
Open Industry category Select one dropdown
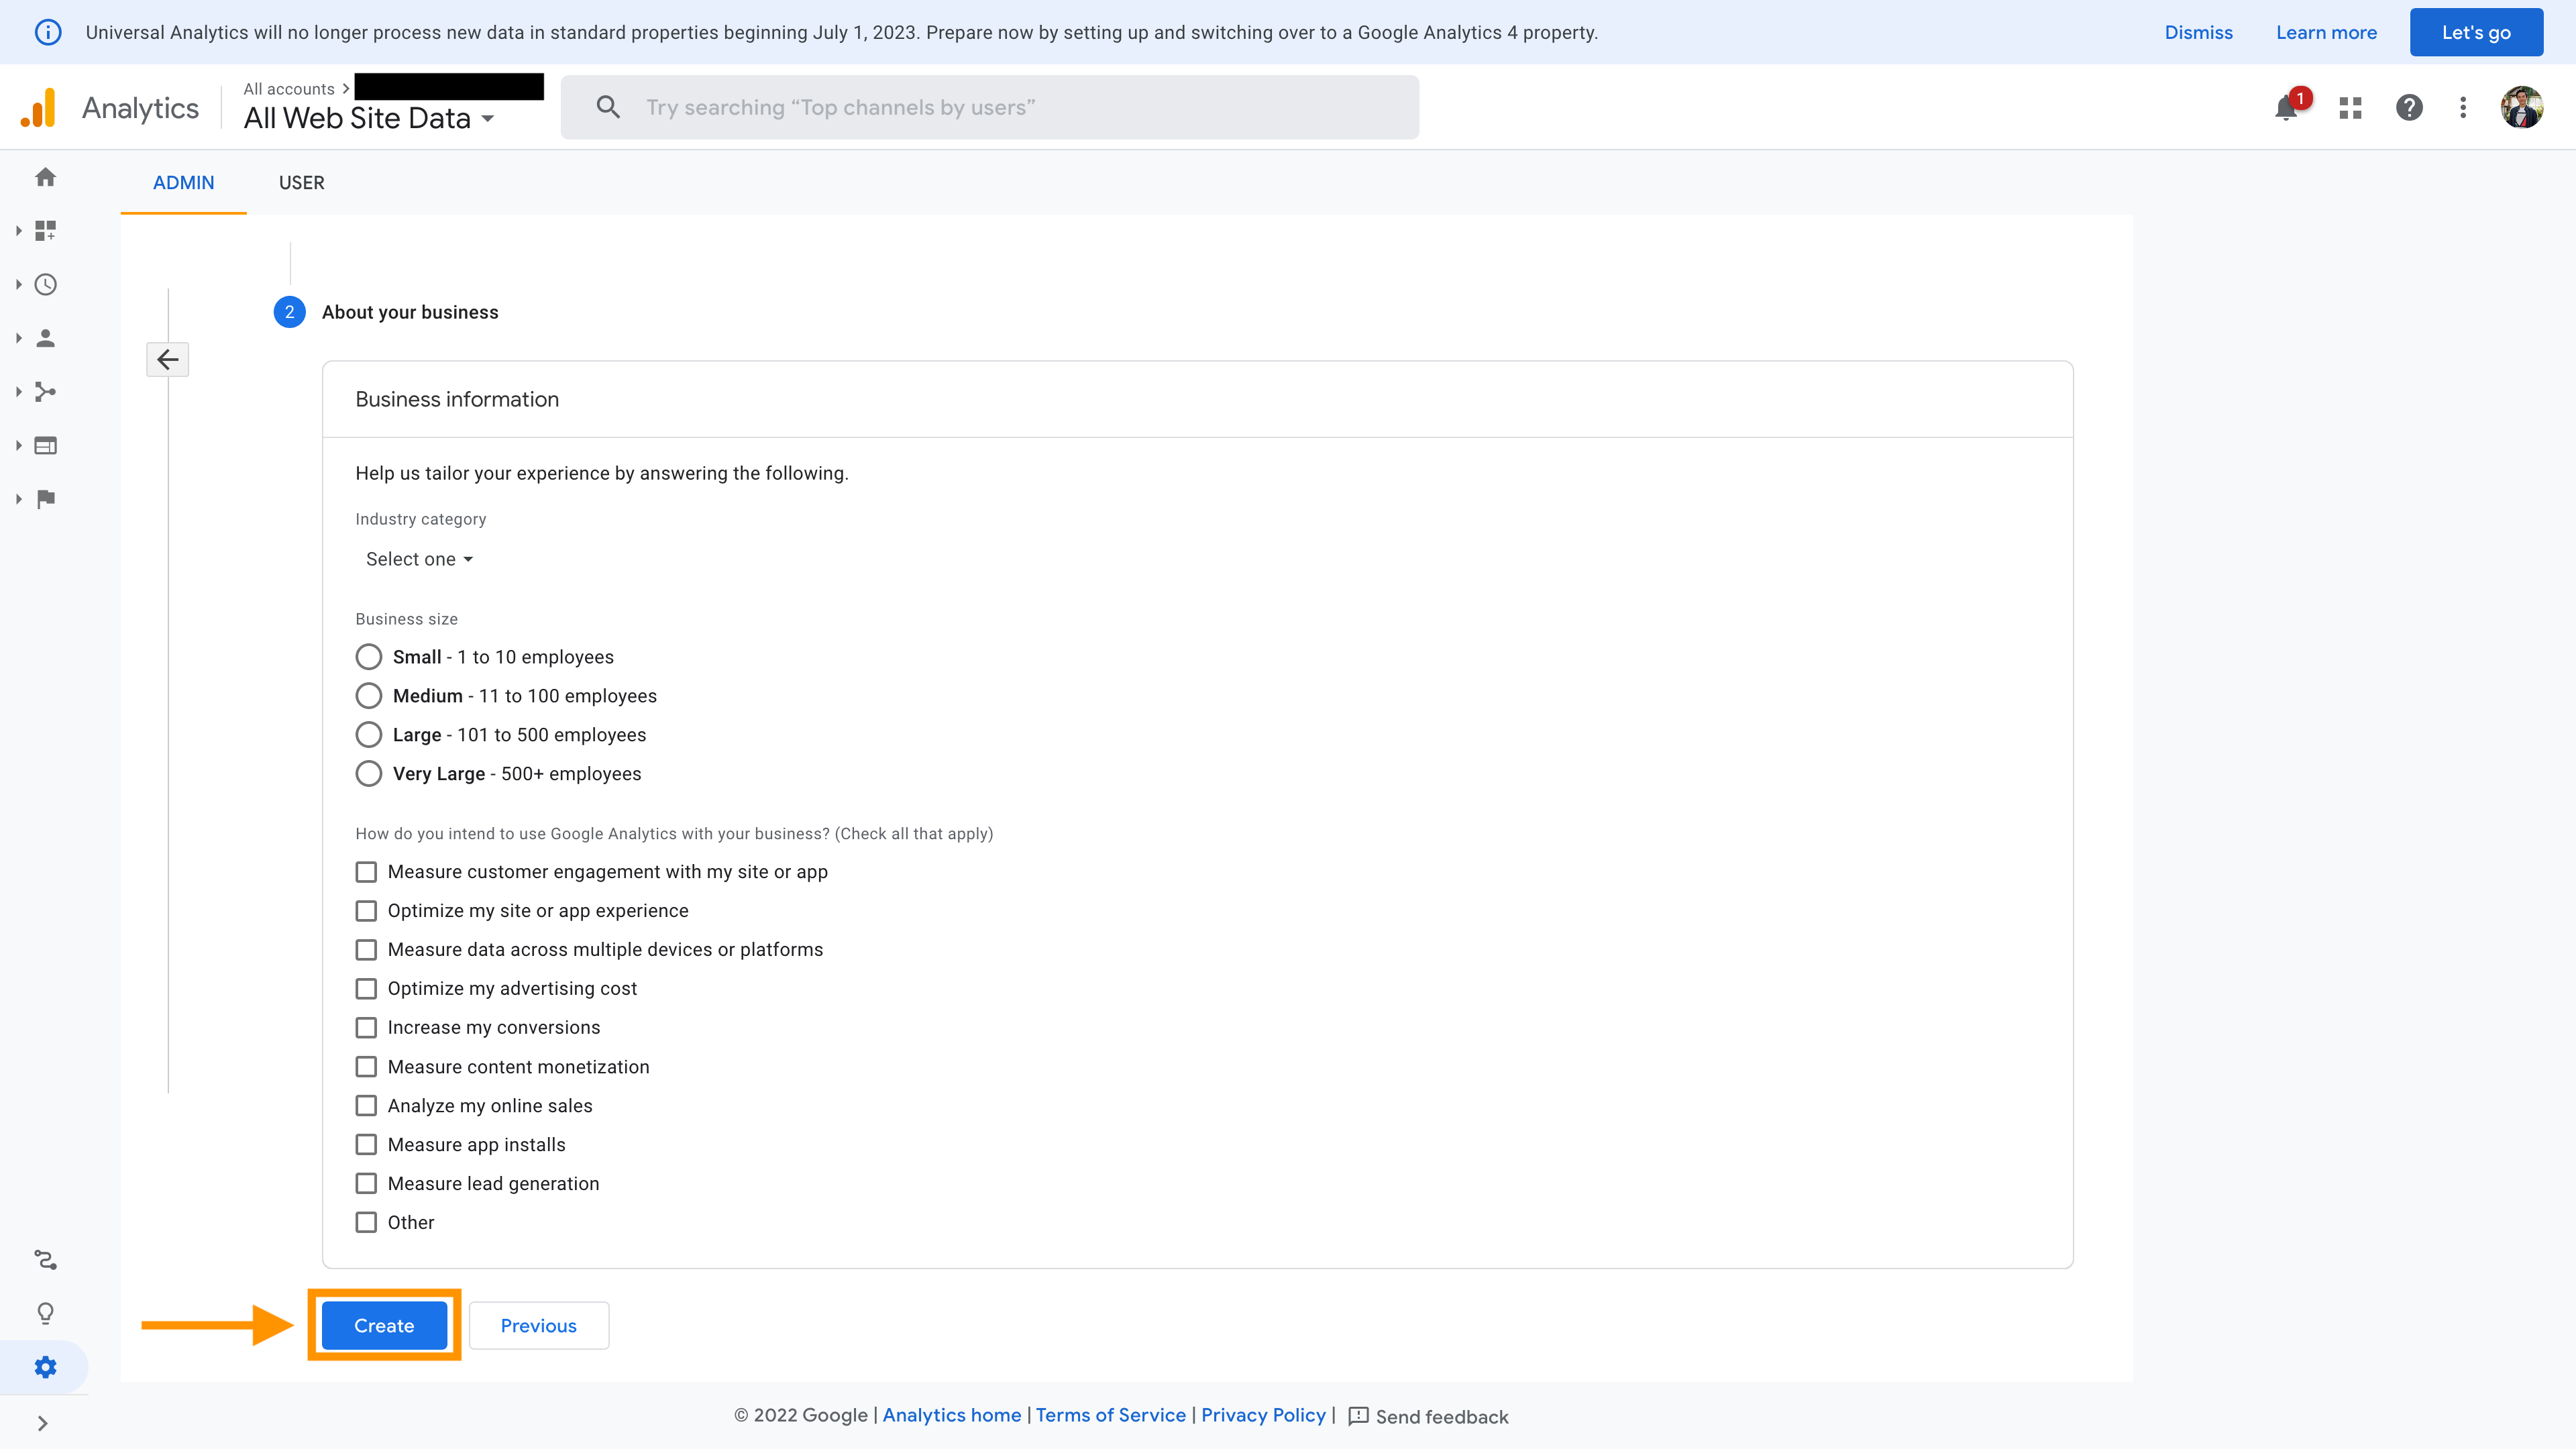point(419,560)
